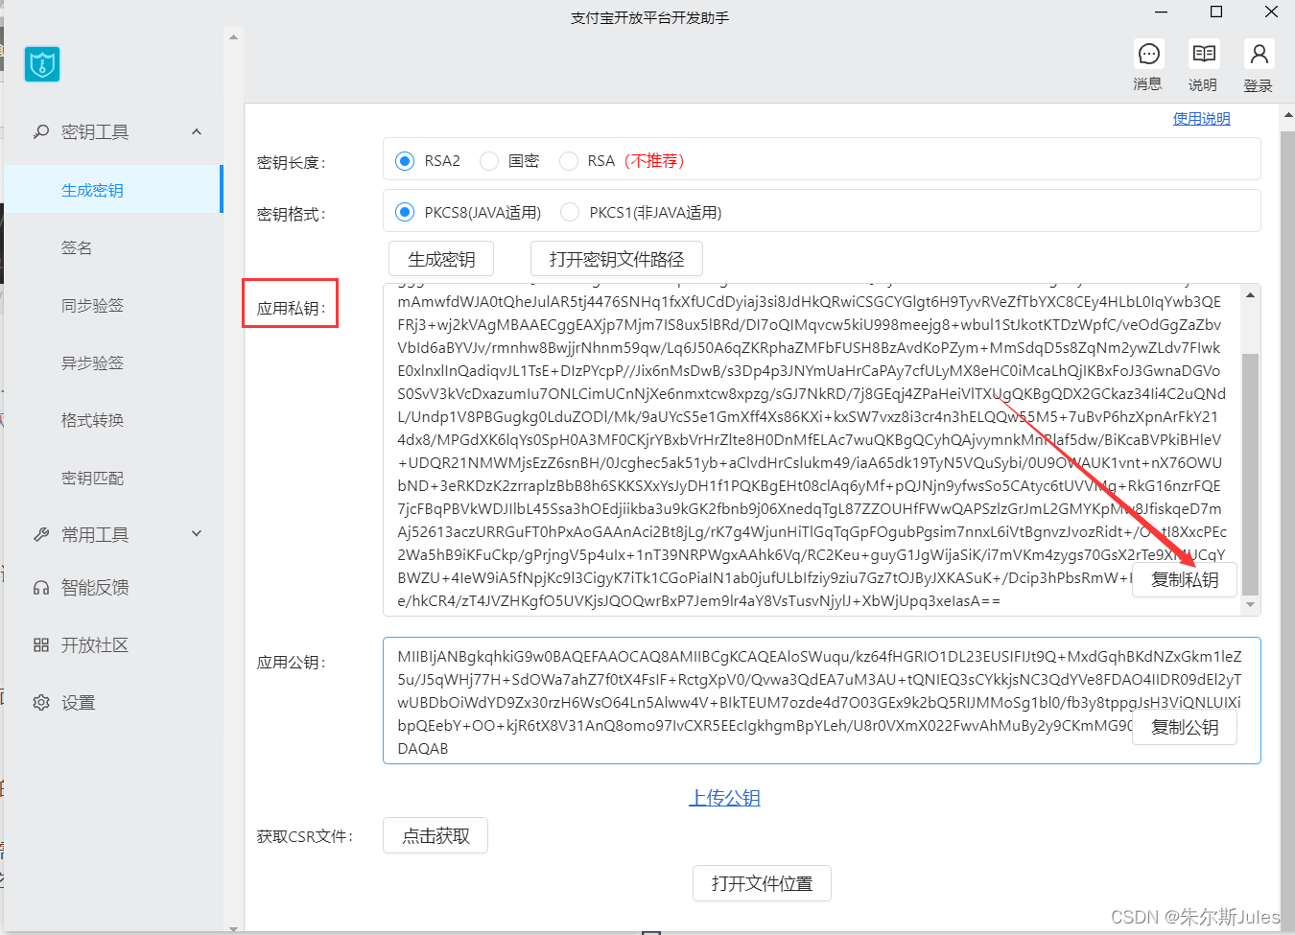Open the 生成密钥 sidebar item
Screen dimensions: 1295x935
click(x=113, y=189)
